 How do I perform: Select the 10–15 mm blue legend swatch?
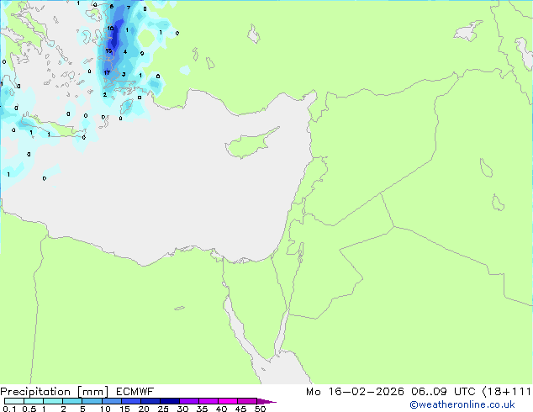pos(112,401)
